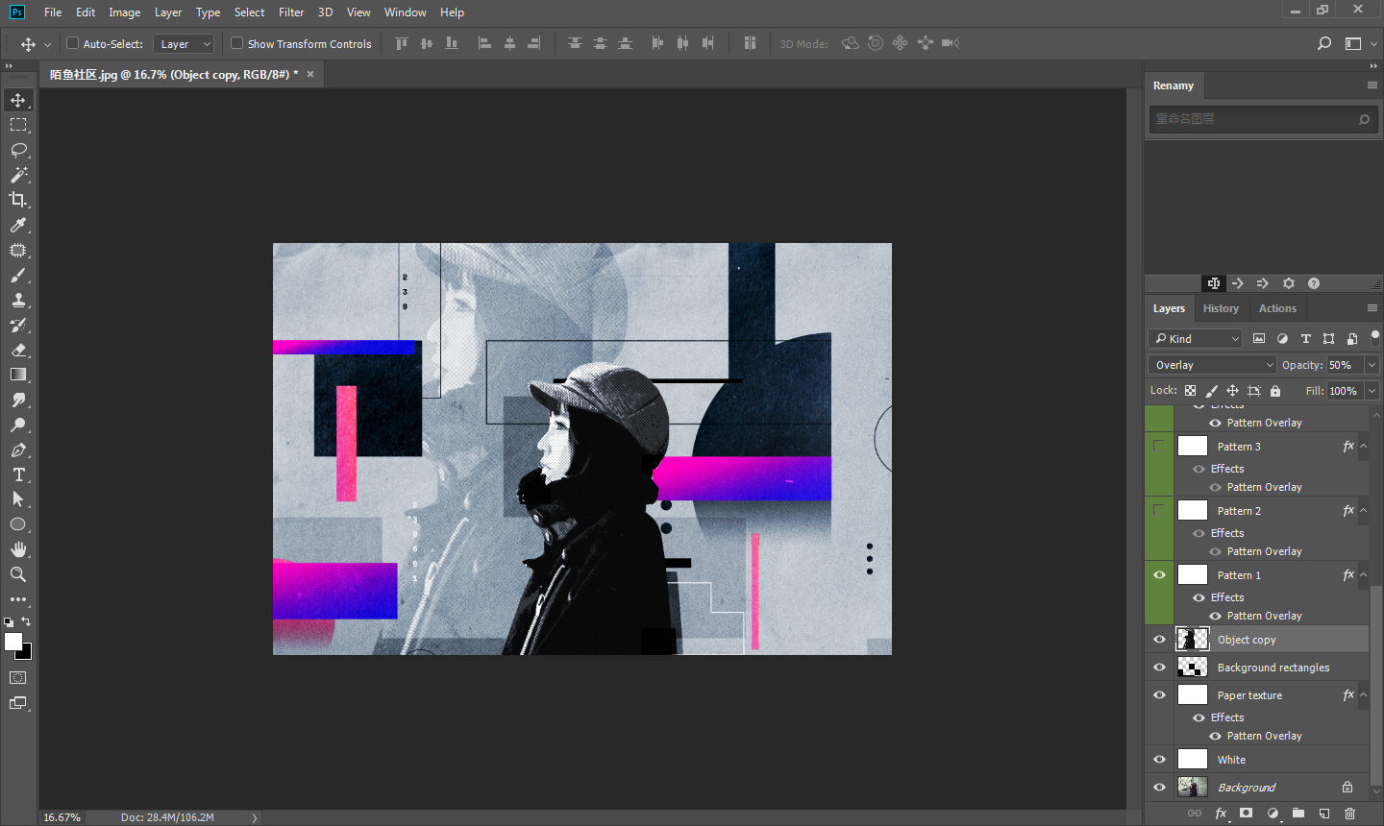Hide the Background rectangles layer
This screenshot has height=826, width=1384.
coord(1159,668)
